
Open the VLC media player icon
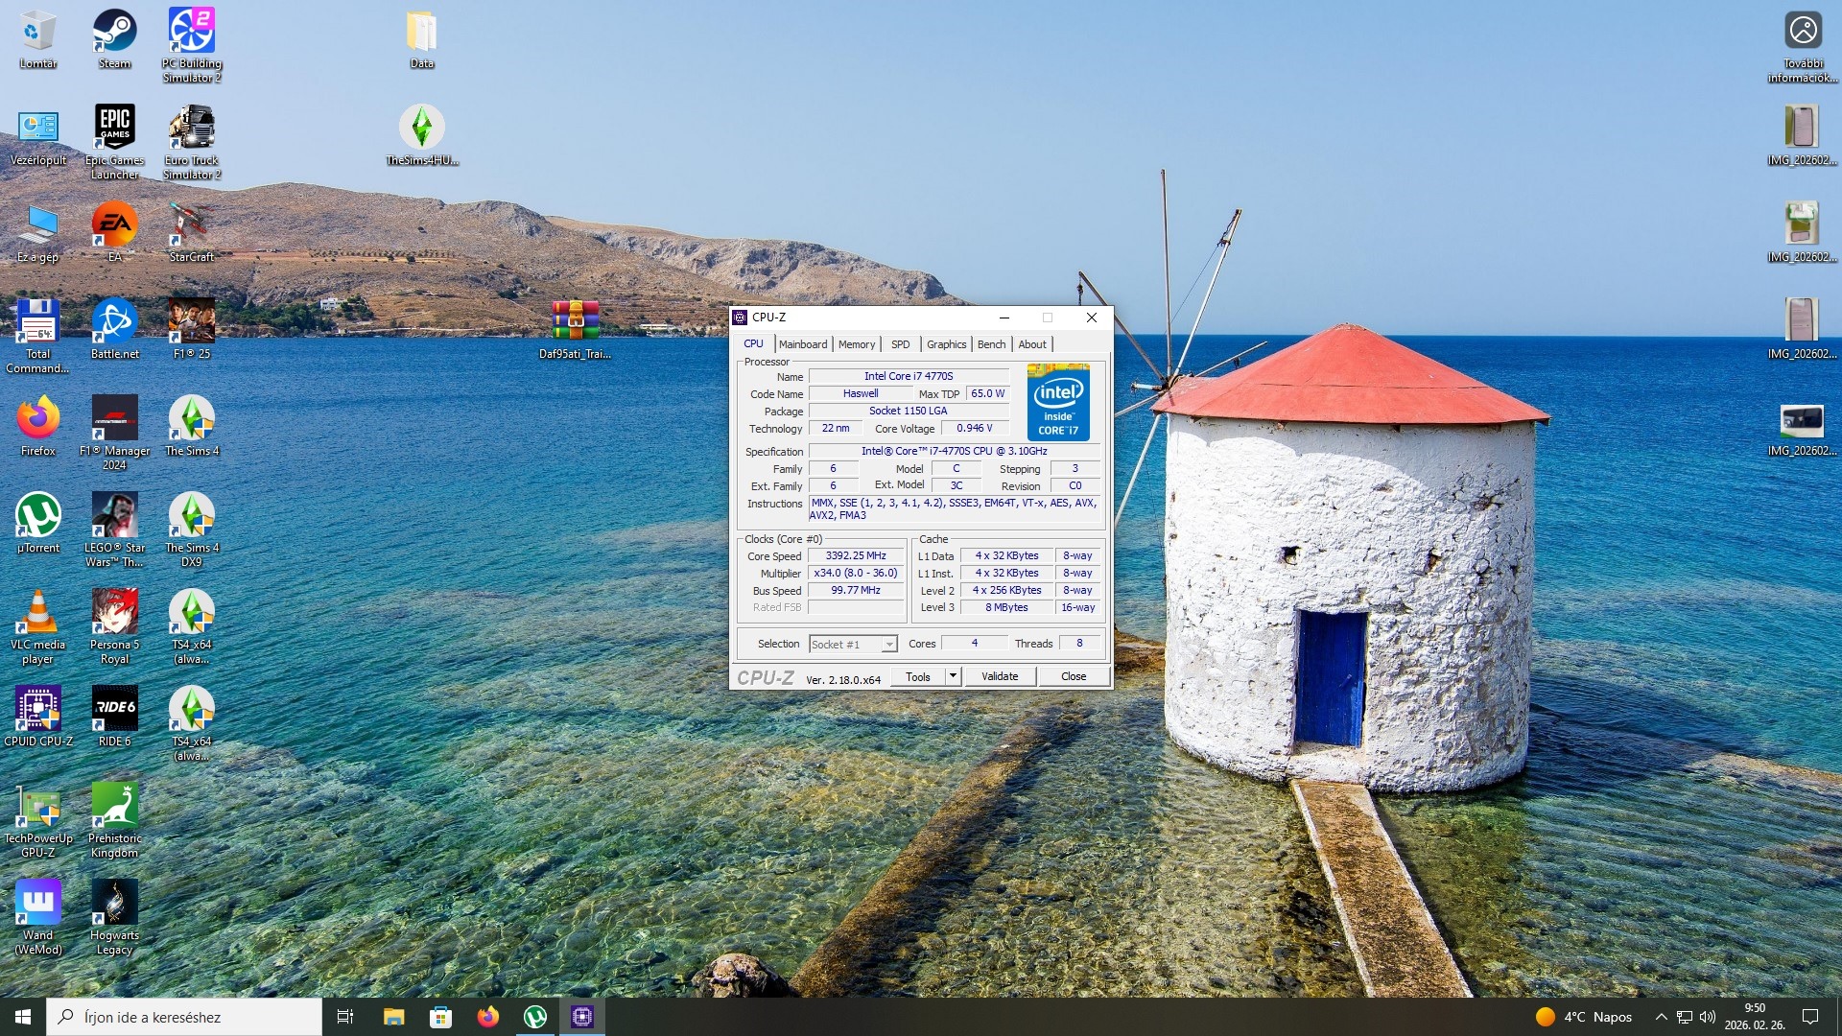coord(38,613)
